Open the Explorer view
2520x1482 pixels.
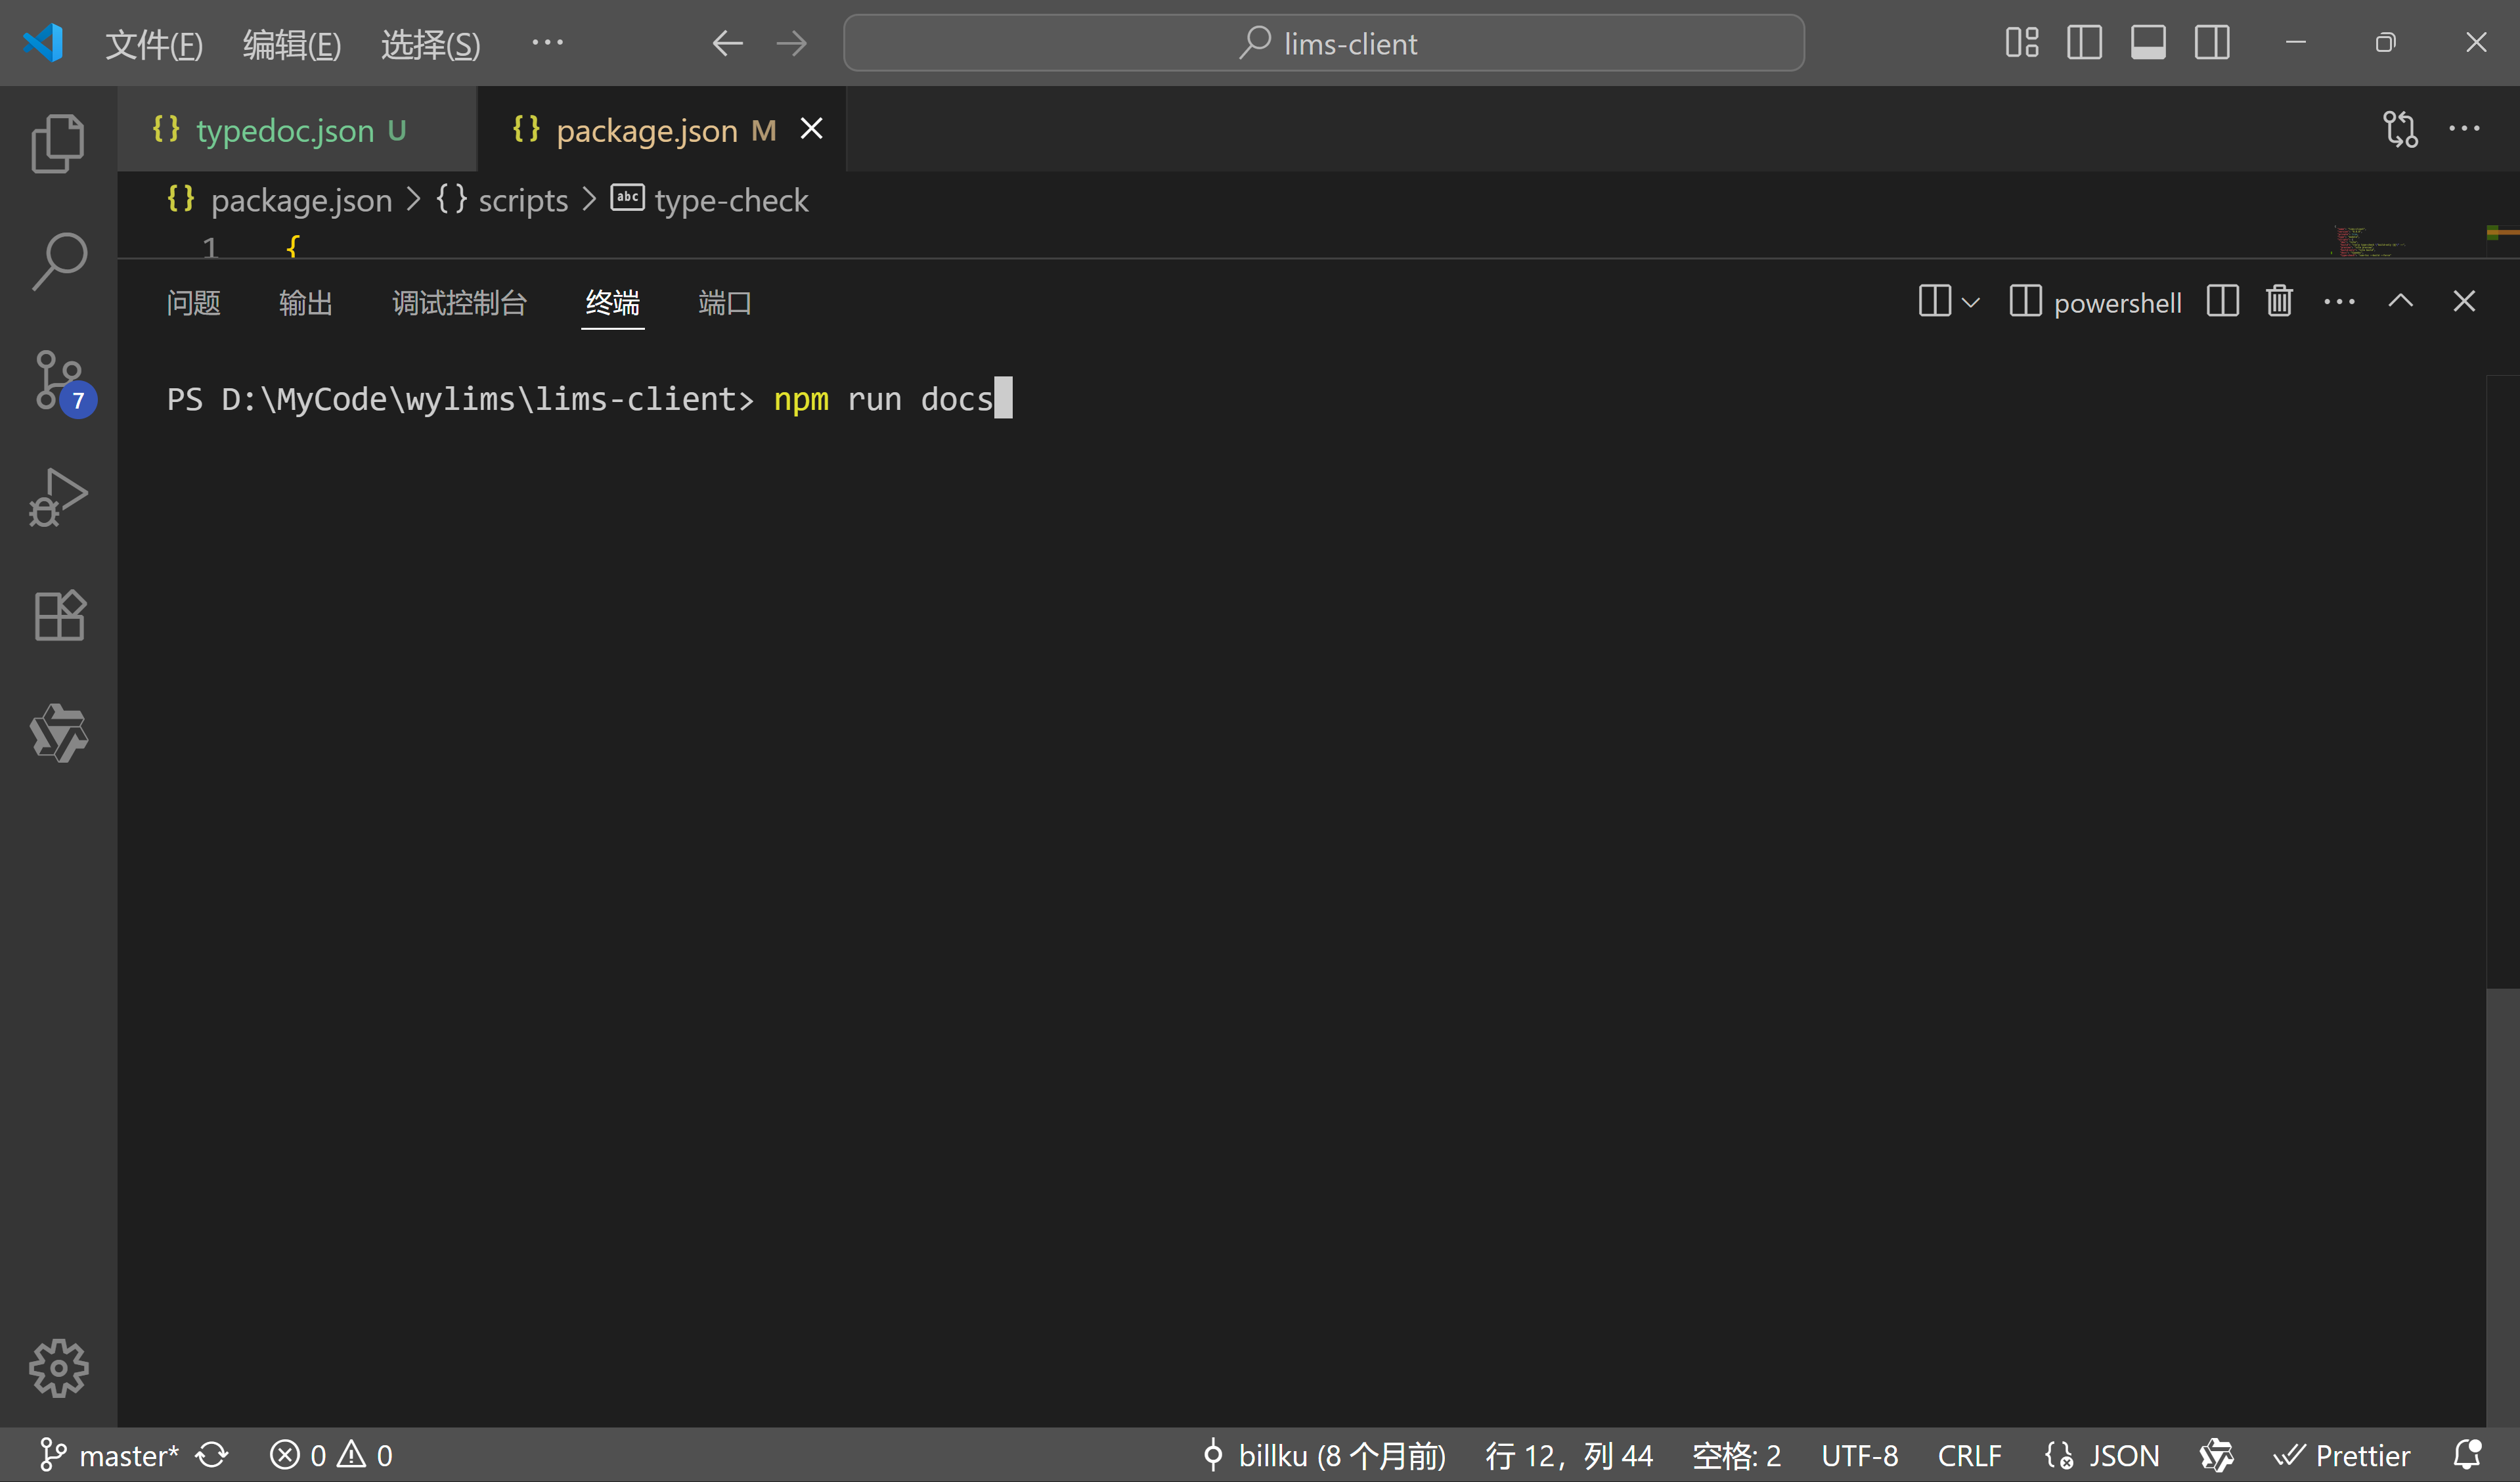(x=57, y=142)
